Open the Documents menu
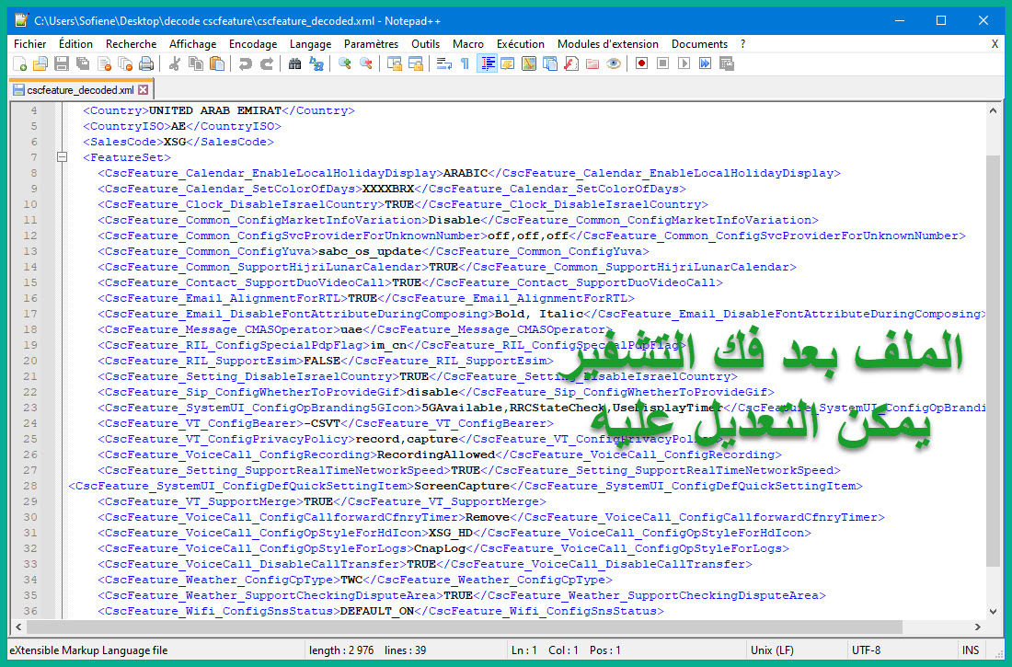The image size is (1012, 667). (699, 44)
